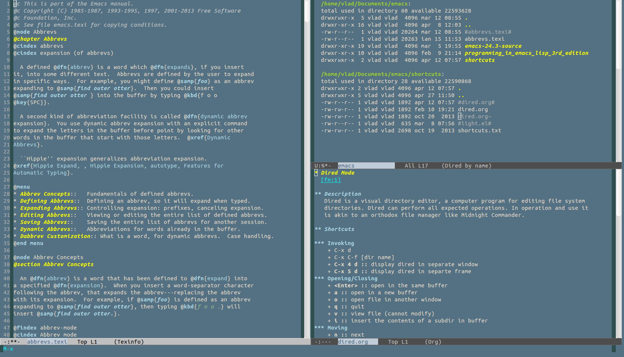
Task: Collapse the Dired Mode org heading
Action: click(337, 173)
